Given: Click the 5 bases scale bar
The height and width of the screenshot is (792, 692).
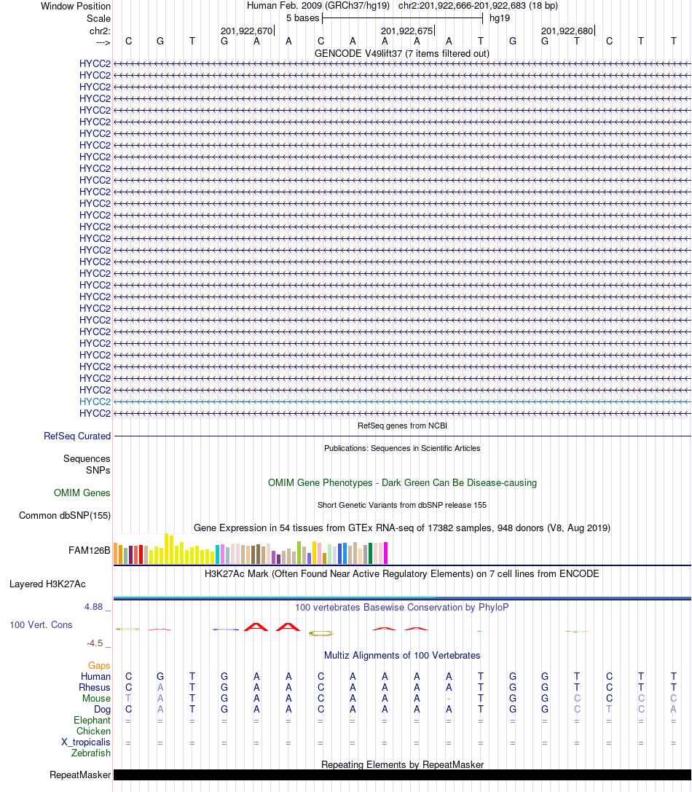Looking at the screenshot, I should click(403, 18).
